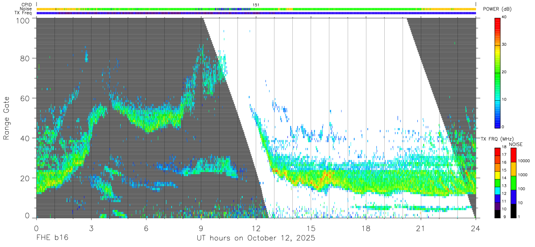
Task: Click the TX frequency scale tick "14"
Action: (x=504, y=179)
